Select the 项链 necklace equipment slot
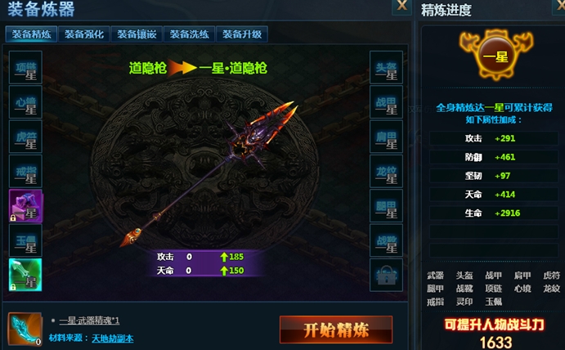Viewport: 565px width, 350px height. tap(25, 67)
